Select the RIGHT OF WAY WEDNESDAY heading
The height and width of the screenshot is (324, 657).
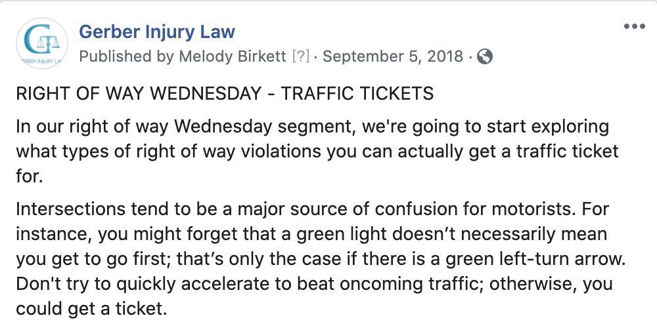pos(139,94)
